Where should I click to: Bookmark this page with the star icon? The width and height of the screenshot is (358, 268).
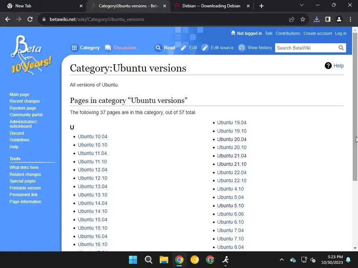tap(303, 20)
